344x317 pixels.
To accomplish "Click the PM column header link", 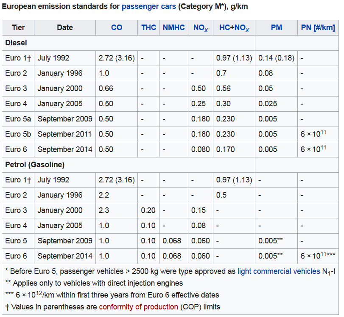I will click(x=276, y=28).
